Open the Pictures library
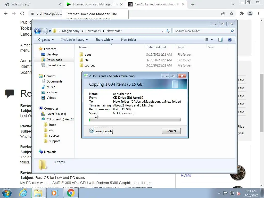264x198 pixels. pyautogui.click(x=52, y=92)
